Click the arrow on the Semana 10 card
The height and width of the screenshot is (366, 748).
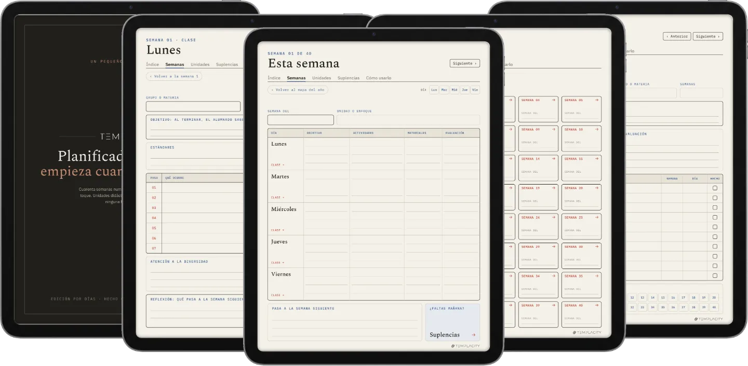pyautogui.click(x=597, y=130)
